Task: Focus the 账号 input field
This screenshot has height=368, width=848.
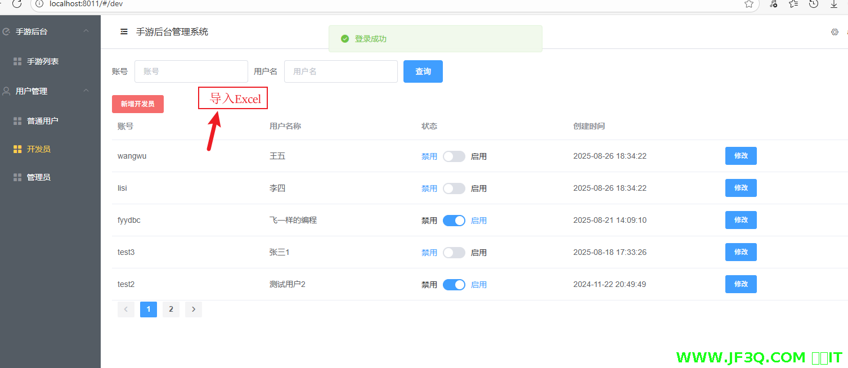Action: click(x=191, y=71)
